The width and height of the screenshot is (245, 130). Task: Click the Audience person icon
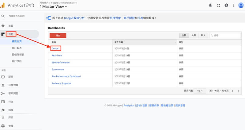[x=3, y=85]
